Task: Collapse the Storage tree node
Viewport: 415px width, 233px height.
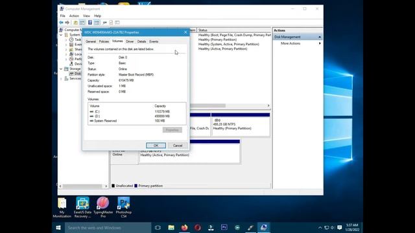Action: [x=61, y=69]
